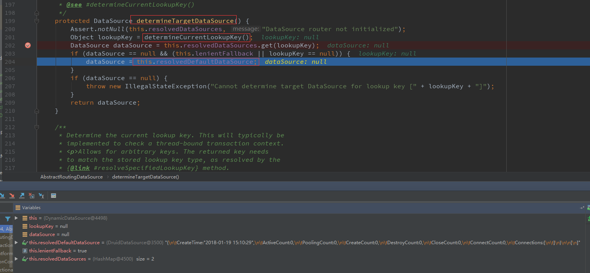
Task: Collapse the method fold marker at line 199
Action: [37, 21]
